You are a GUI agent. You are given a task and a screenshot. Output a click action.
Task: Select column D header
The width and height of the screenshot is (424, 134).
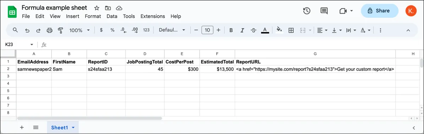[x=145, y=54]
